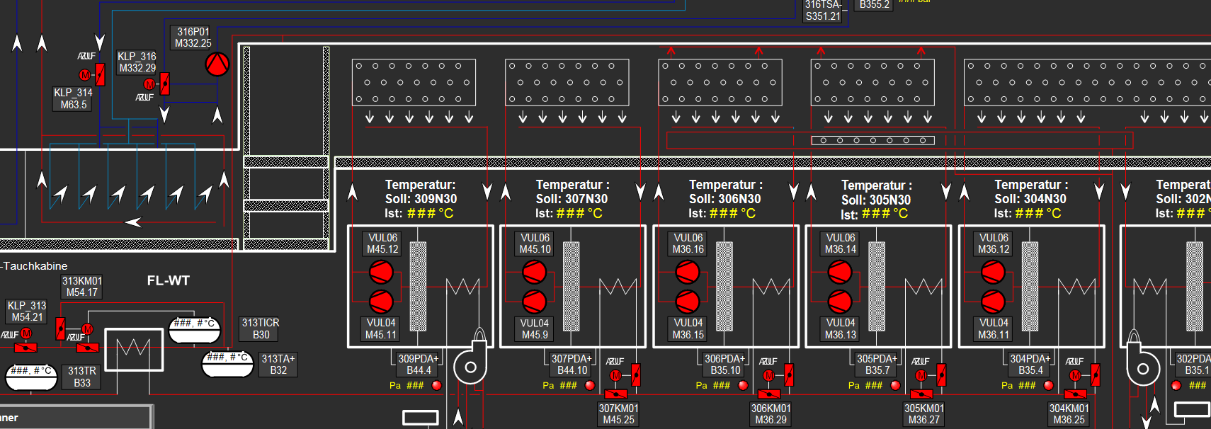Open the 313TICR B30 controller tag

(x=261, y=328)
